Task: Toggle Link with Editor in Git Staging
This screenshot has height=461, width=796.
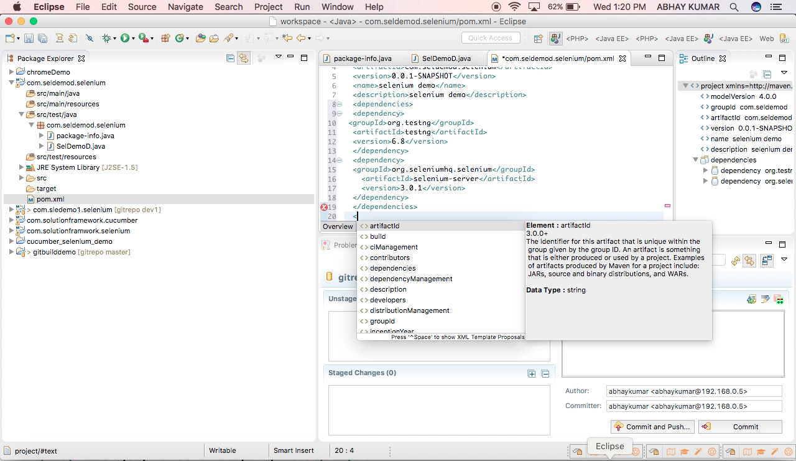Action: click(x=749, y=261)
